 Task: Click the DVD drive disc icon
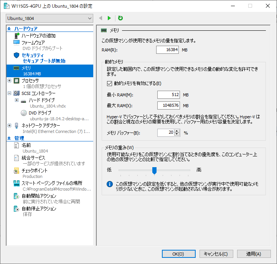pyautogui.click(x=24, y=113)
